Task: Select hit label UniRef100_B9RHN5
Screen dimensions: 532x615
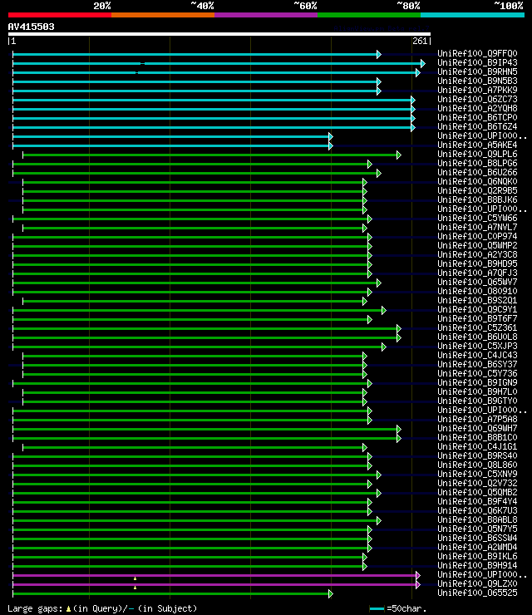Action: click(477, 71)
